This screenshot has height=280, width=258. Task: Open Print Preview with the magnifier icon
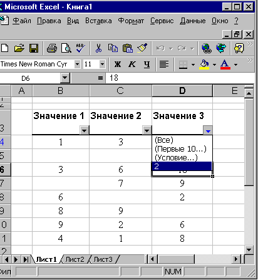pos(66,48)
